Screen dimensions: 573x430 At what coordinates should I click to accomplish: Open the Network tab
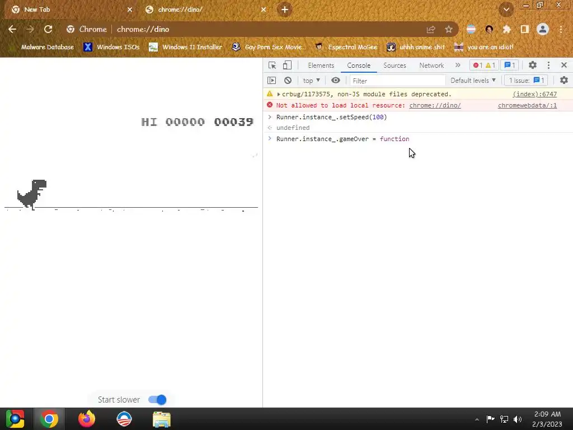(431, 66)
